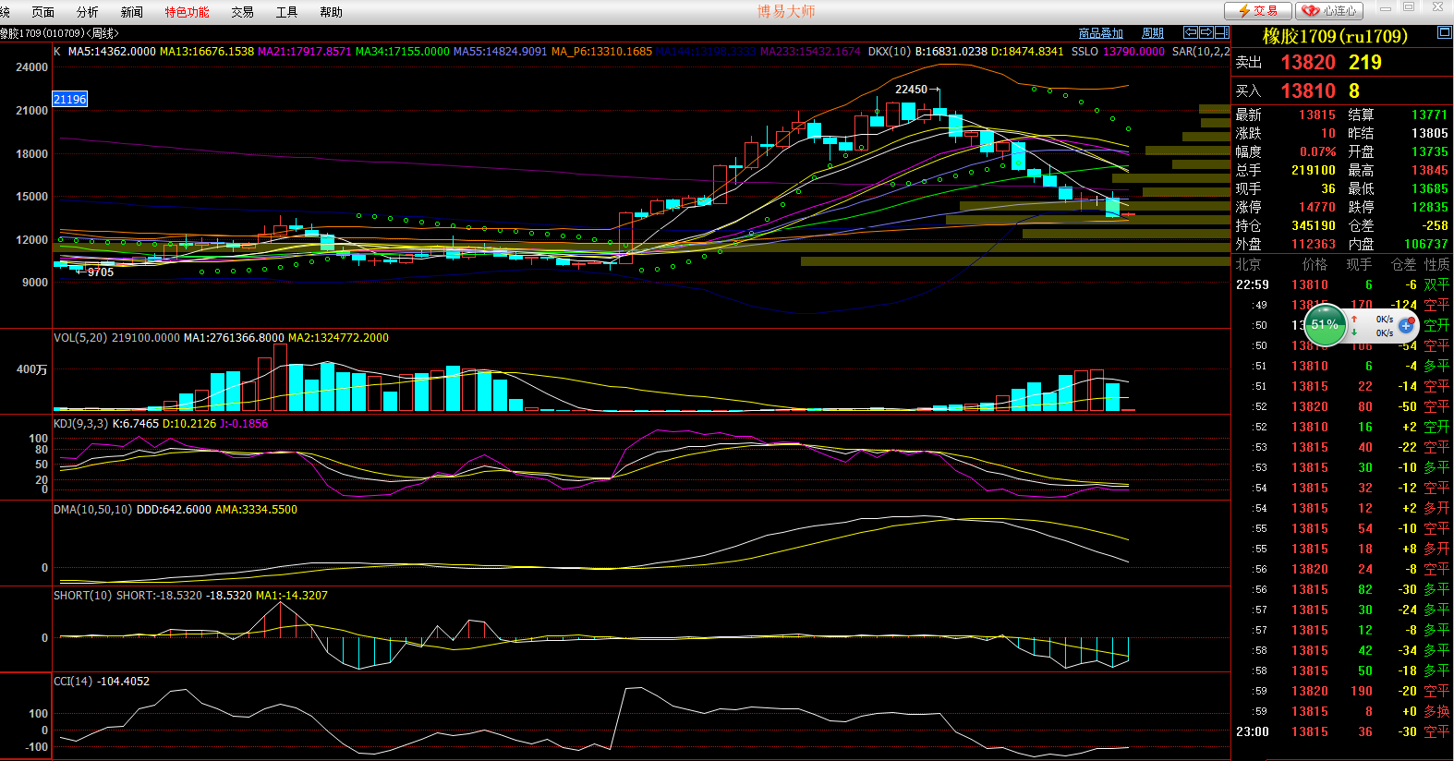Click the 结算 value 13771
Image resolution: width=1454 pixels, height=761 pixels.
(x=1429, y=115)
